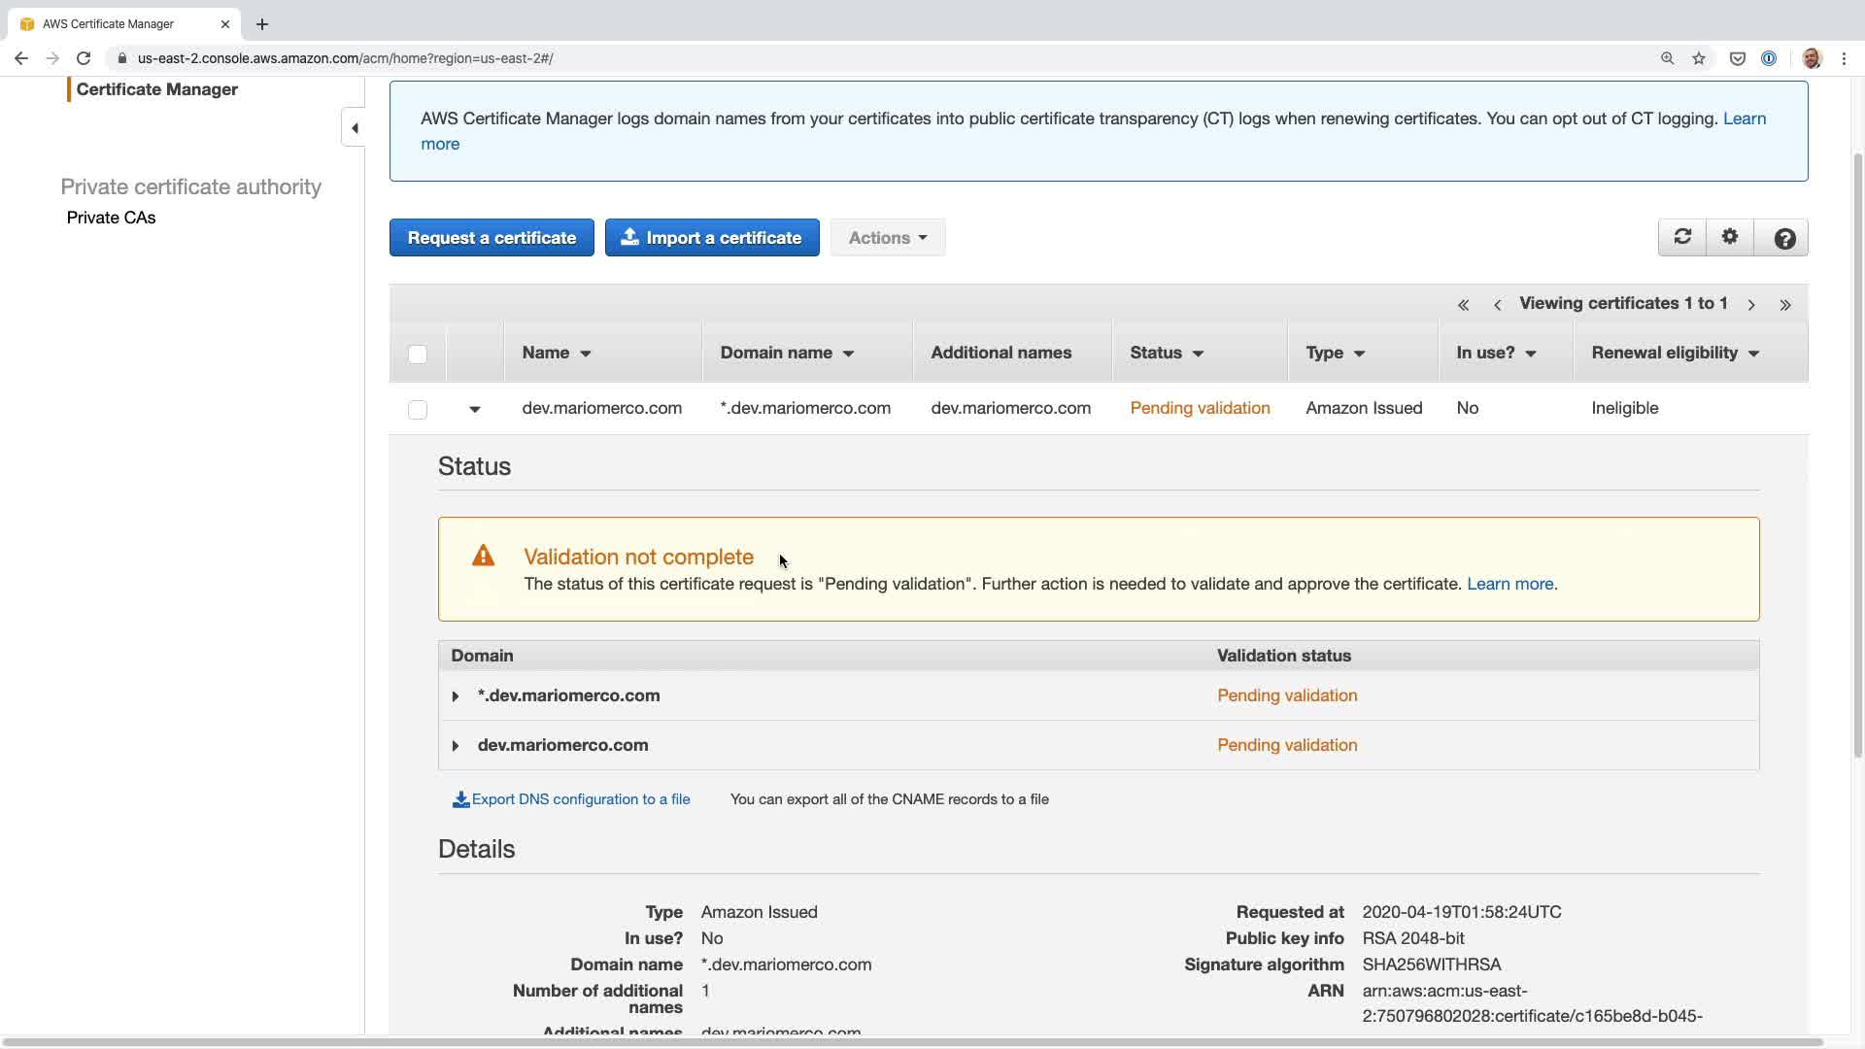Select Certificate Manager in sidebar
Image resolution: width=1865 pixels, height=1049 pixels.
[156, 89]
